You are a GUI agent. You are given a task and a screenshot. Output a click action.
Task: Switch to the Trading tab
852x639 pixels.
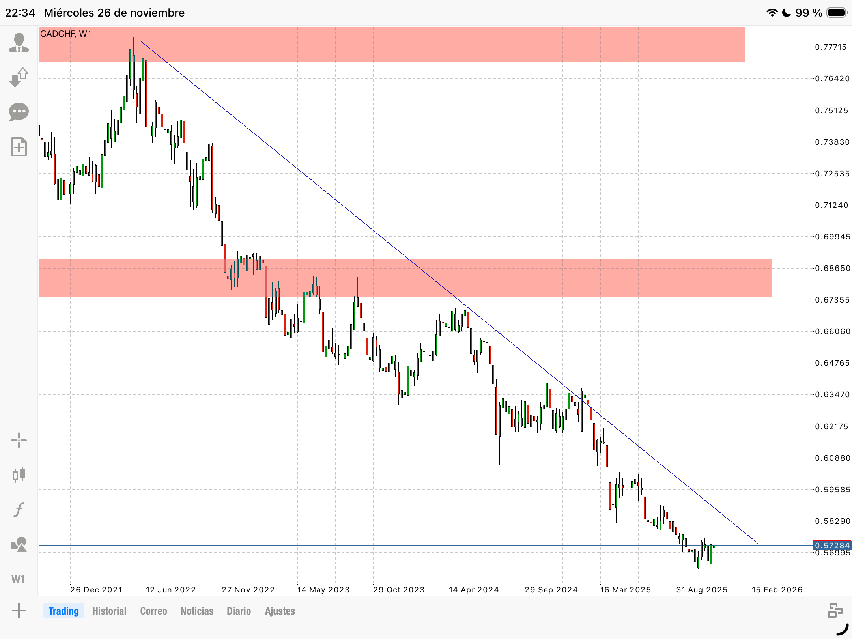64,611
